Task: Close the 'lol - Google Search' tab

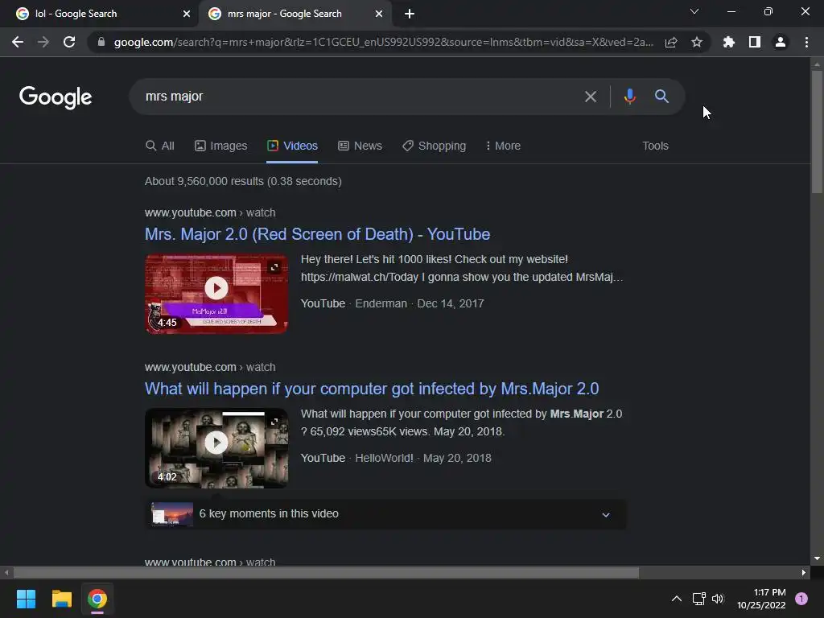Action: [x=187, y=14]
